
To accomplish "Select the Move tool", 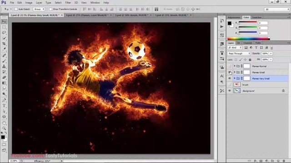I will pyautogui.click(x=4, y=22).
